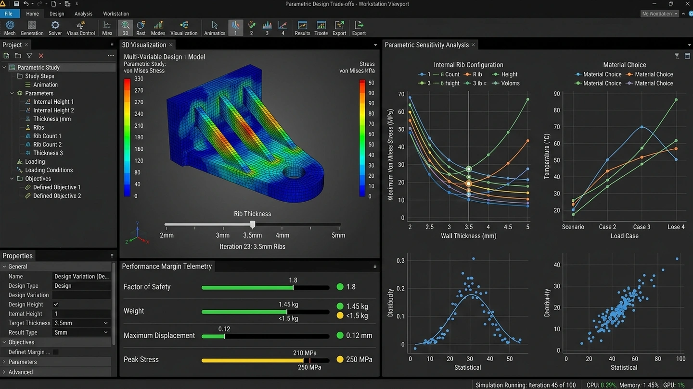Screen dimensions: 693x389
Task: Click the Name field in Properties
Action: click(81, 276)
